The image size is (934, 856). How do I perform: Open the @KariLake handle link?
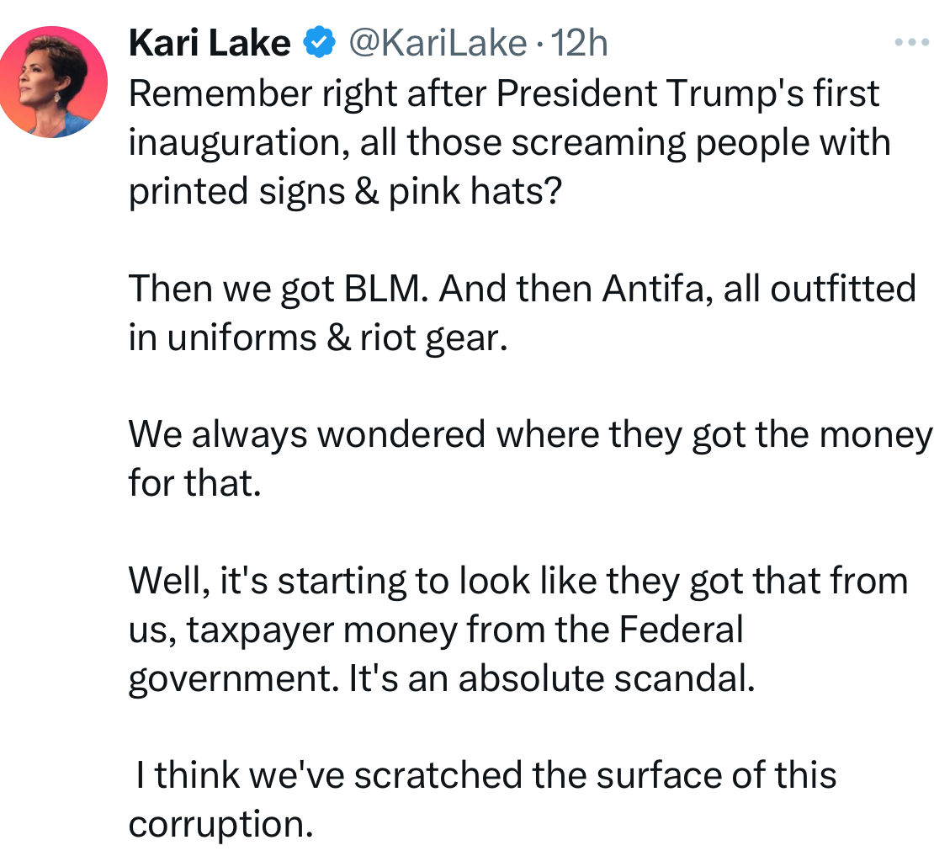pos(437,42)
